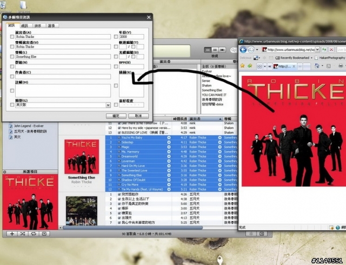Image resolution: width=346 pixels, height=265 pixels.
Task: Stop page loading with red X
Action: [x=331, y=49]
